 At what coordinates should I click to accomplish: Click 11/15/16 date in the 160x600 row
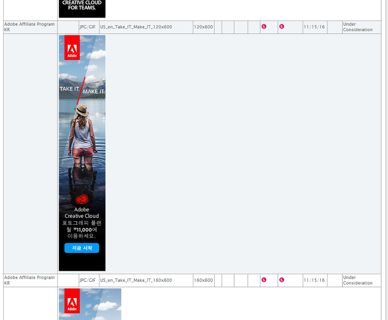coord(314,280)
